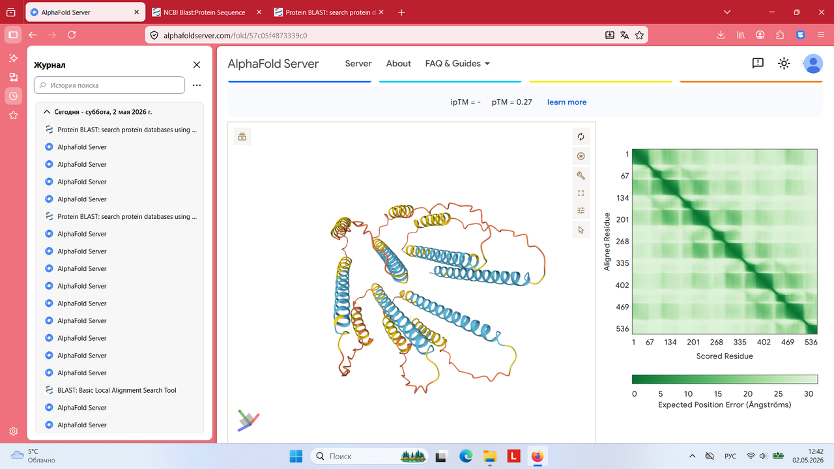Go back one page
This screenshot has height=469, width=834.
coord(33,35)
